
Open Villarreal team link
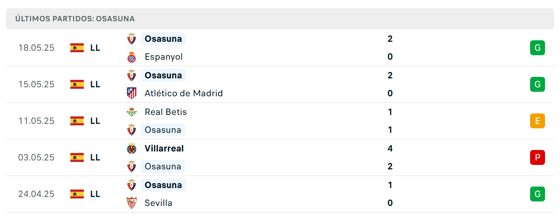coord(164,148)
